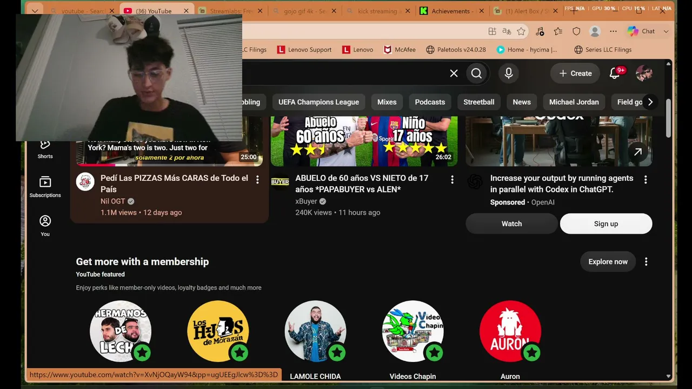Click the YouTube search magnifier button
This screenshot has width=692, height=389.
click(x=476, y=73)
